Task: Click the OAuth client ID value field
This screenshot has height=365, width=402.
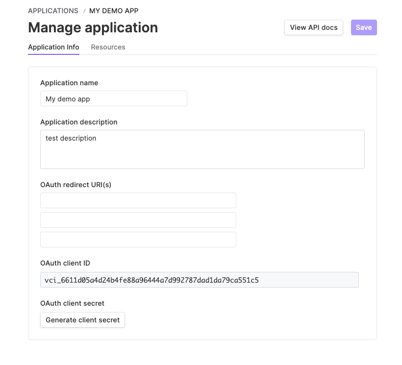Action: (x=200, y=280)
